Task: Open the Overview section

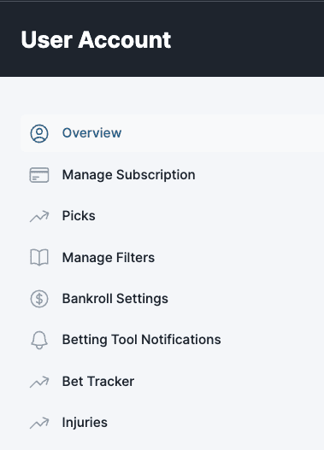Action: (92, 133)
